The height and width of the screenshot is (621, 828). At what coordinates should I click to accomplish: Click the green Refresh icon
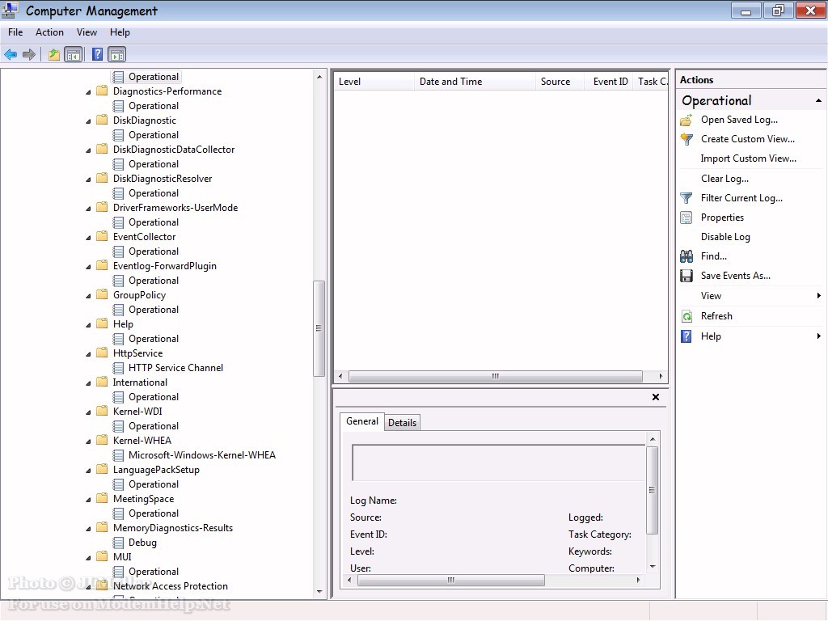(x=686, y=316)
